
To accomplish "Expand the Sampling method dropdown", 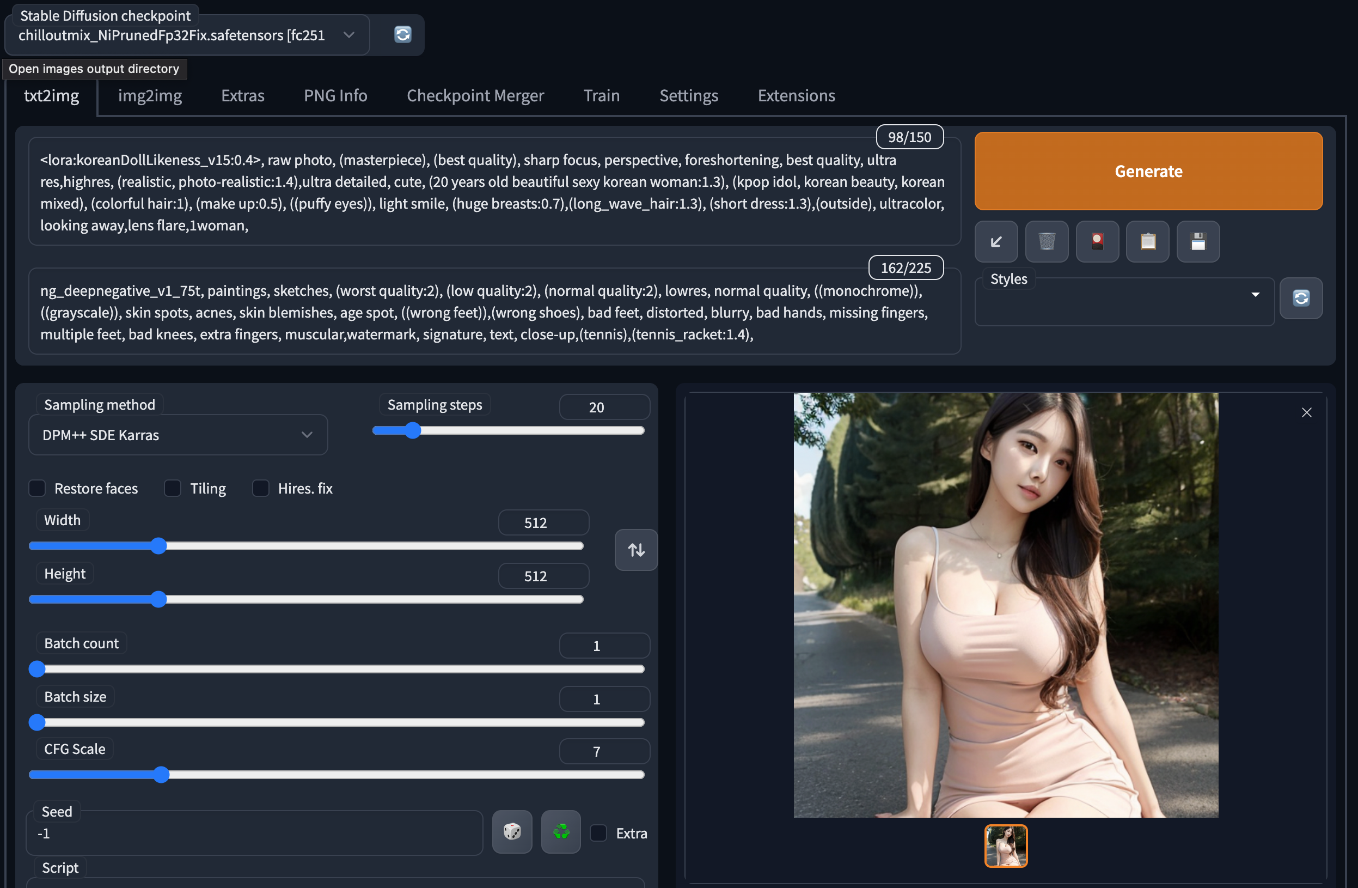I will [x=178, y=435].
